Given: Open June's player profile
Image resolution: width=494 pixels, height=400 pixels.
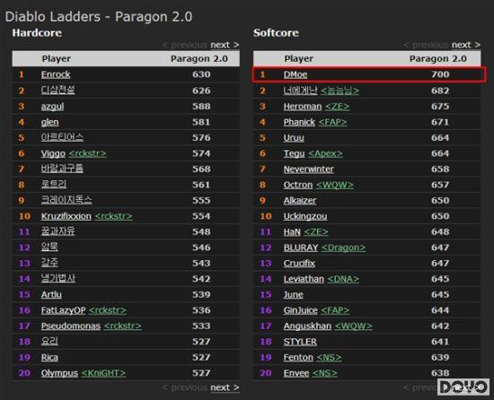Looking at the screenshot, I should click(294, 295).
